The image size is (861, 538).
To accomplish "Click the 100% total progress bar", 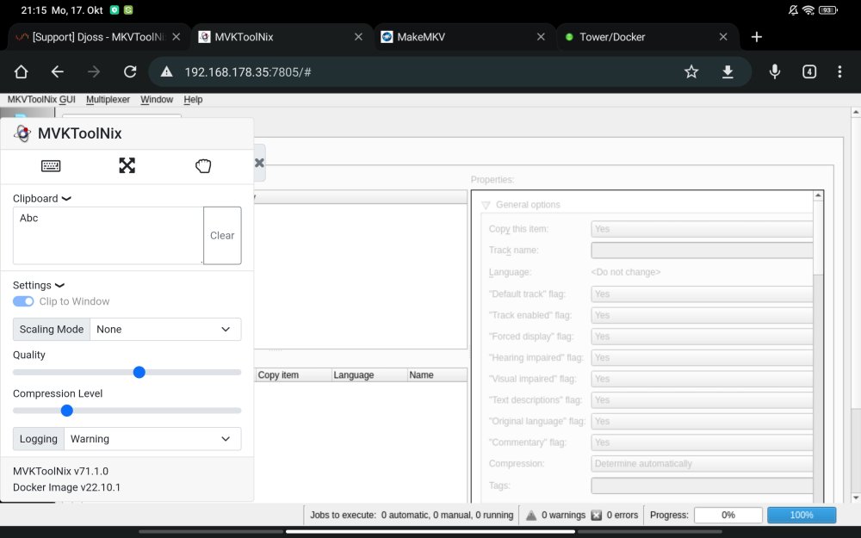I will [802, 515].
